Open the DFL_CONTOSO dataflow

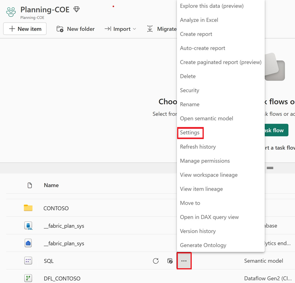tap(62, 278)
